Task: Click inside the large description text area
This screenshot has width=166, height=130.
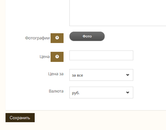Action: tap(118, 13)
